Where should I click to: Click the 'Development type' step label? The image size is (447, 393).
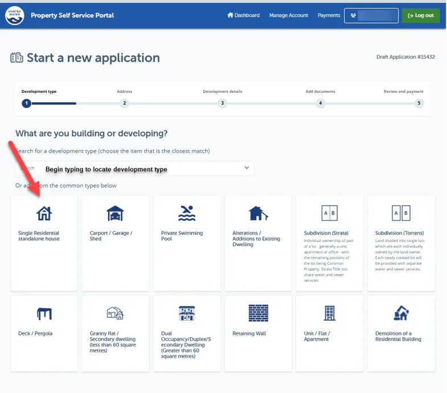coord(39,92)
